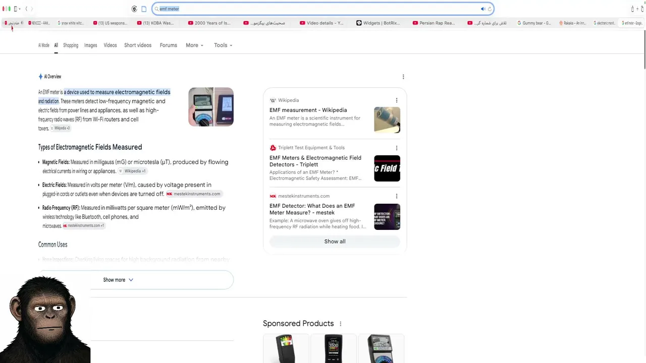Open the AI Mode search filter
Screen dimensions: 646x363
(44, 45)
